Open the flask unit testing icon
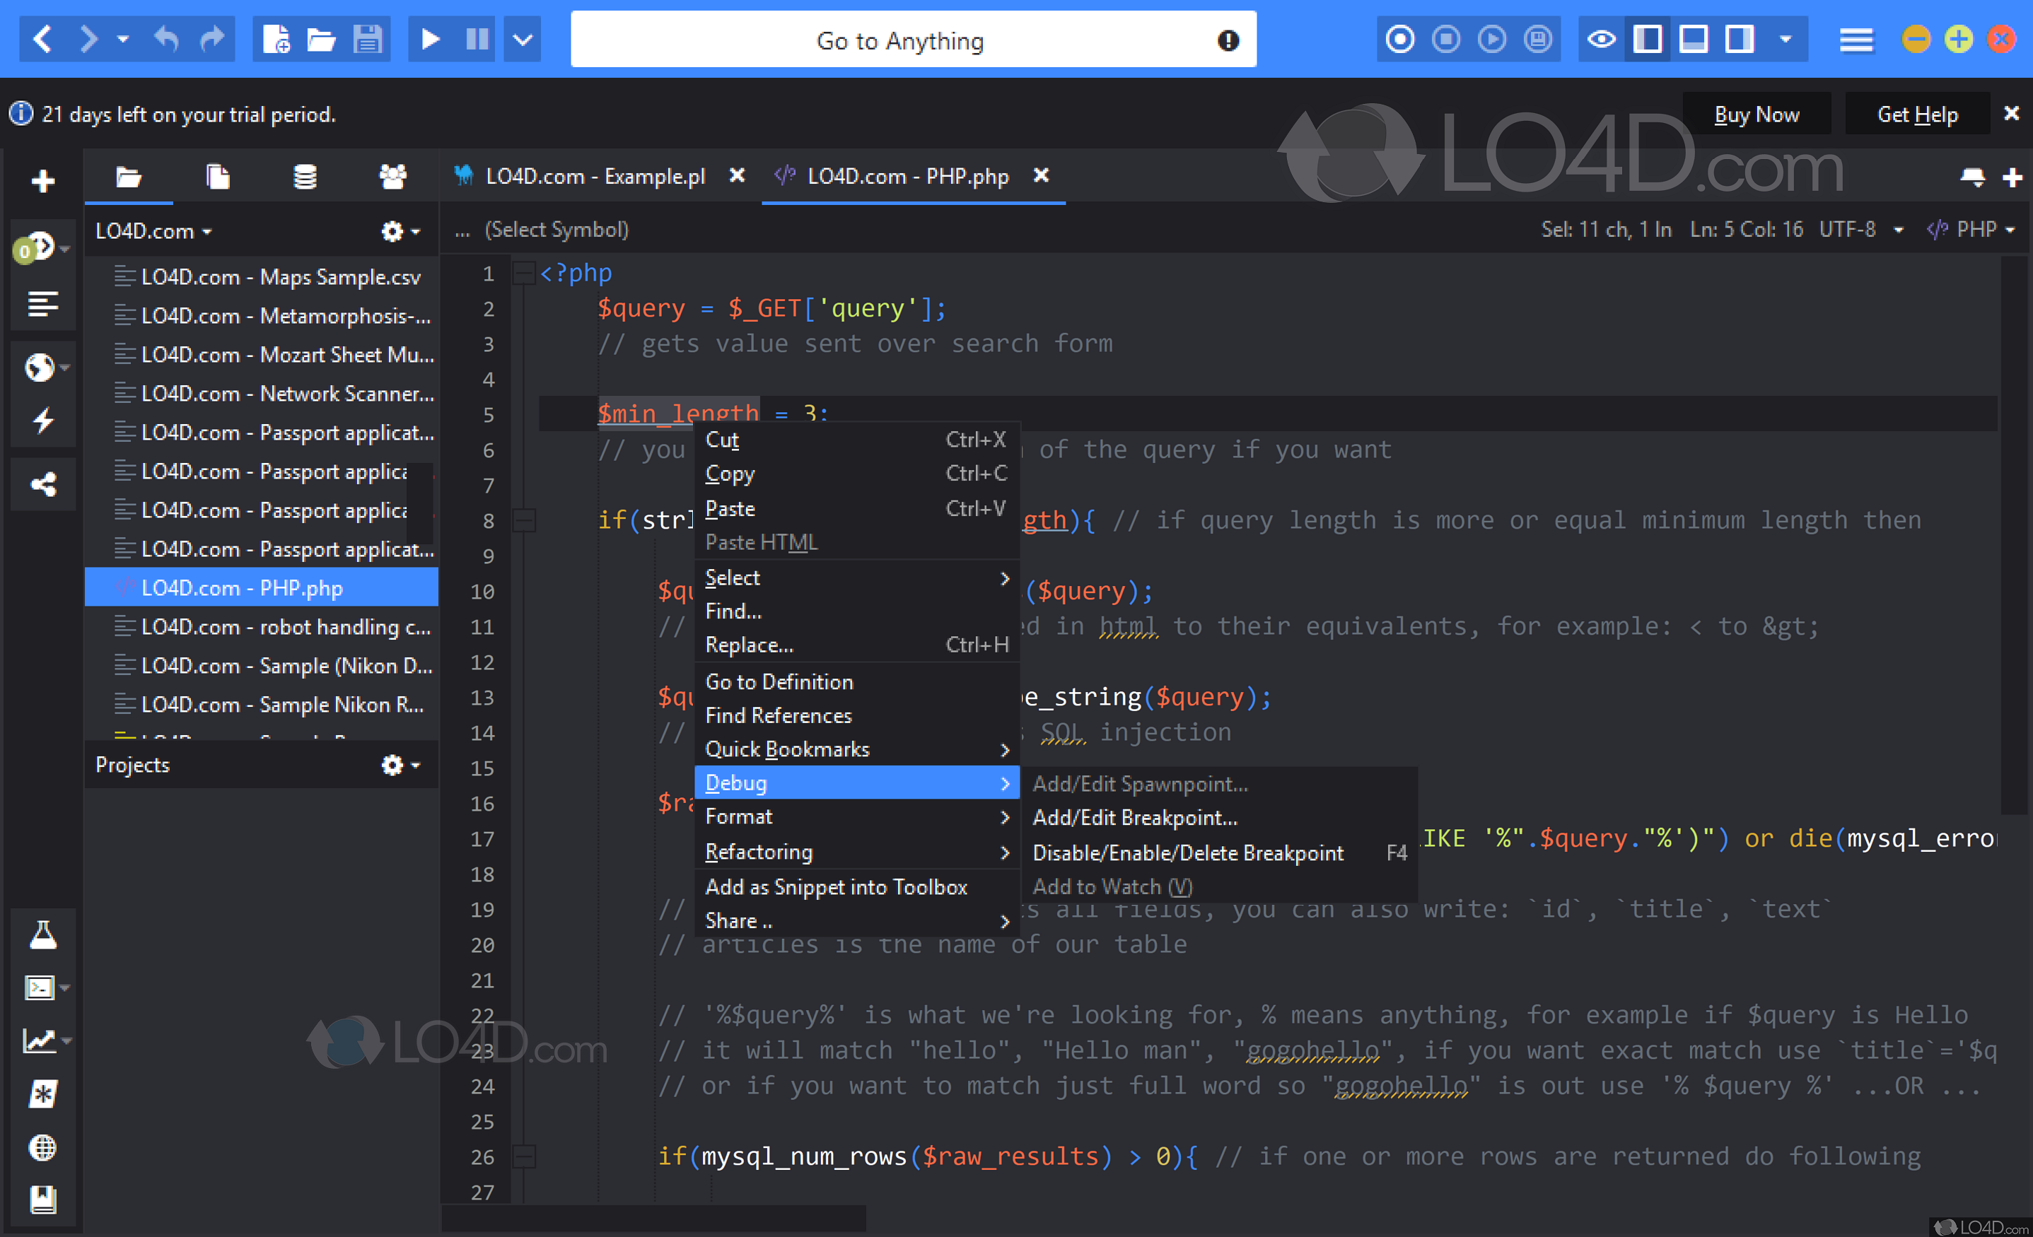This screenshot has width=2033, height=1237. click(43, 934)
